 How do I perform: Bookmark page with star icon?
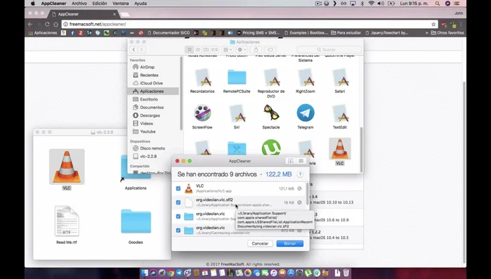click(433, 24)
